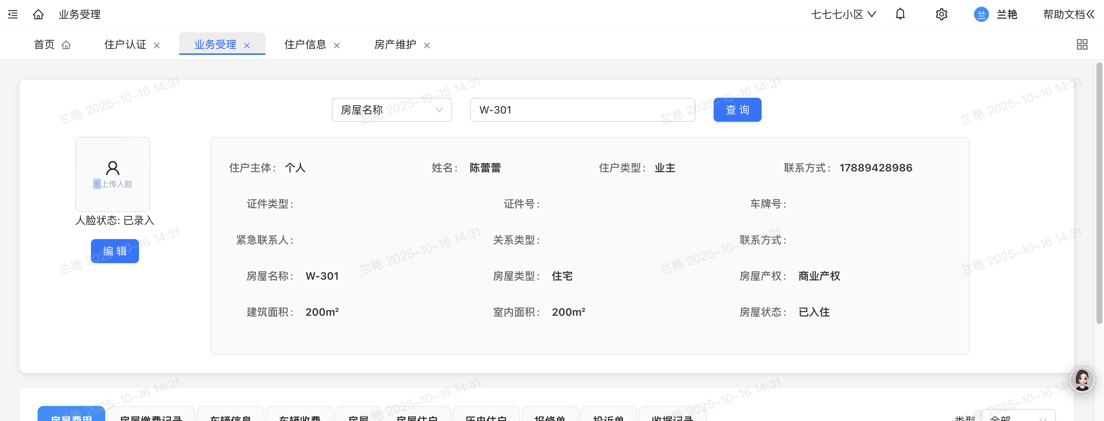Screen dimensions: 1104x421
Task: Click the 建筑面积 value 200m²
Action: [322, 312]
